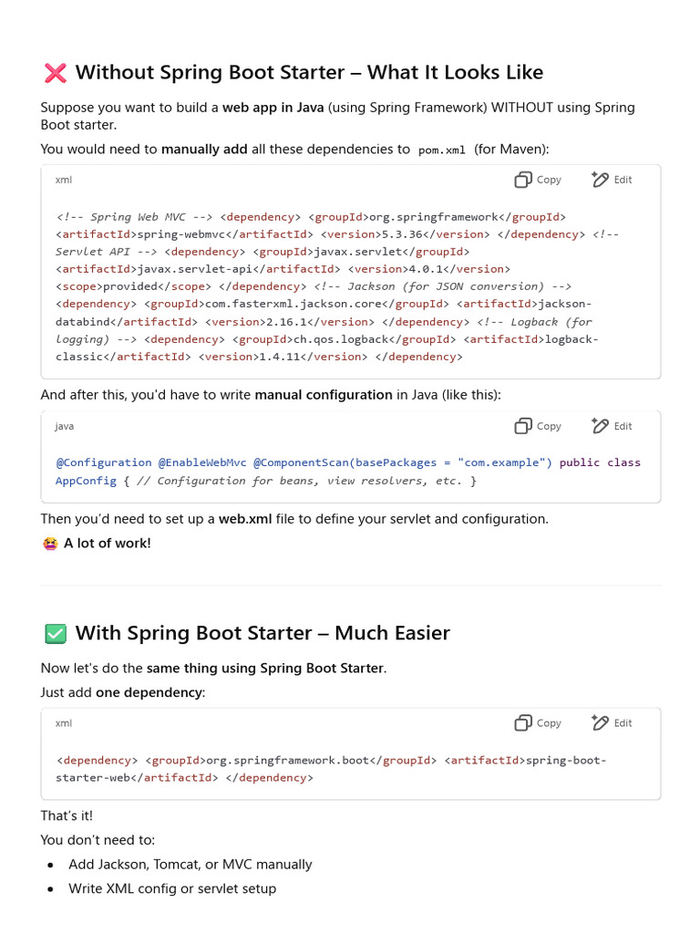Click the "With Spring Boot Starter" heading
The height and width of the screenshot is (934, 700).
[262, 633]
